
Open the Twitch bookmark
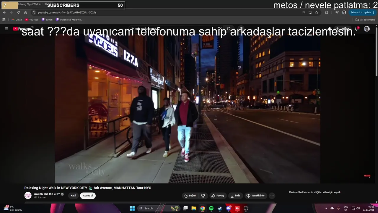(47, 20)
